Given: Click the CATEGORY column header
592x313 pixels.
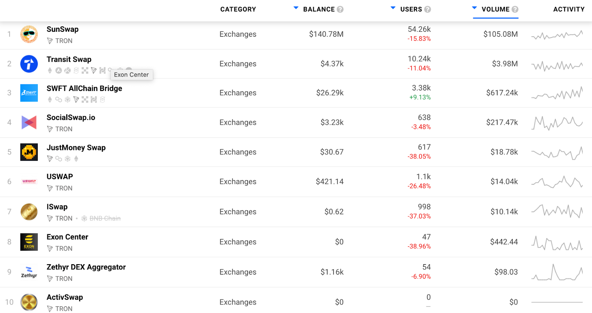Looking at the screenshot, I should (238, 9).
